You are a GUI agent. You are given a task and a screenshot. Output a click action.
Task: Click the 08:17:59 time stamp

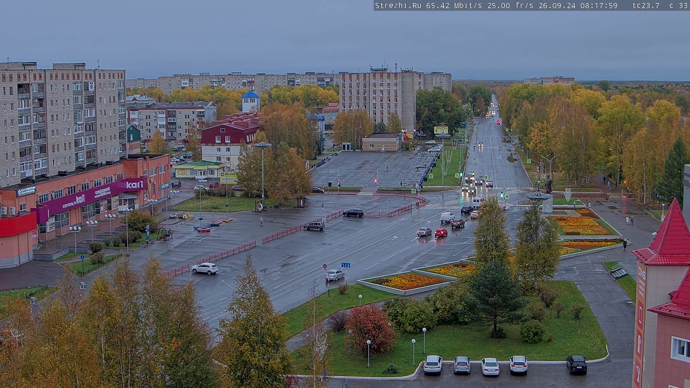point(599,5)
